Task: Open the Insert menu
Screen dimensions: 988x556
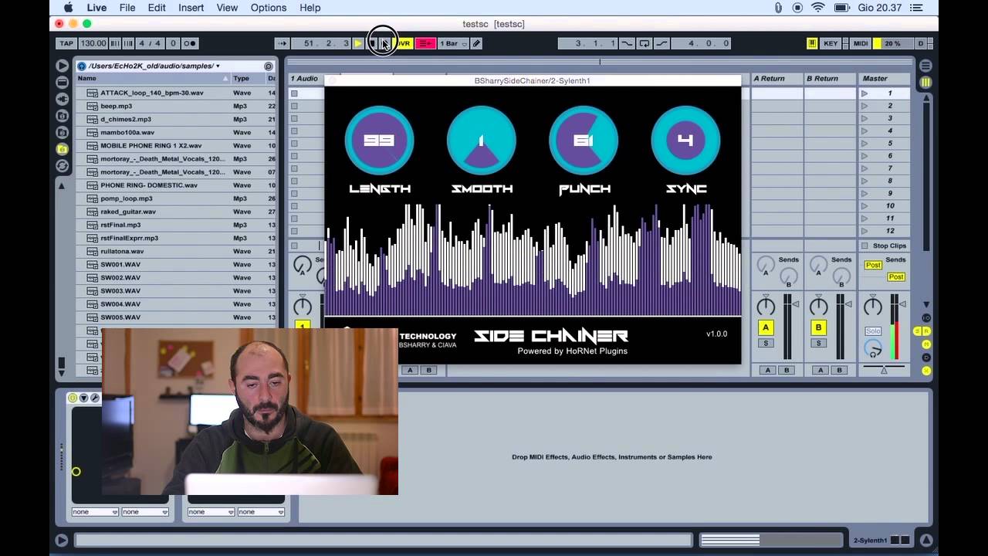Action: [191, 8]
